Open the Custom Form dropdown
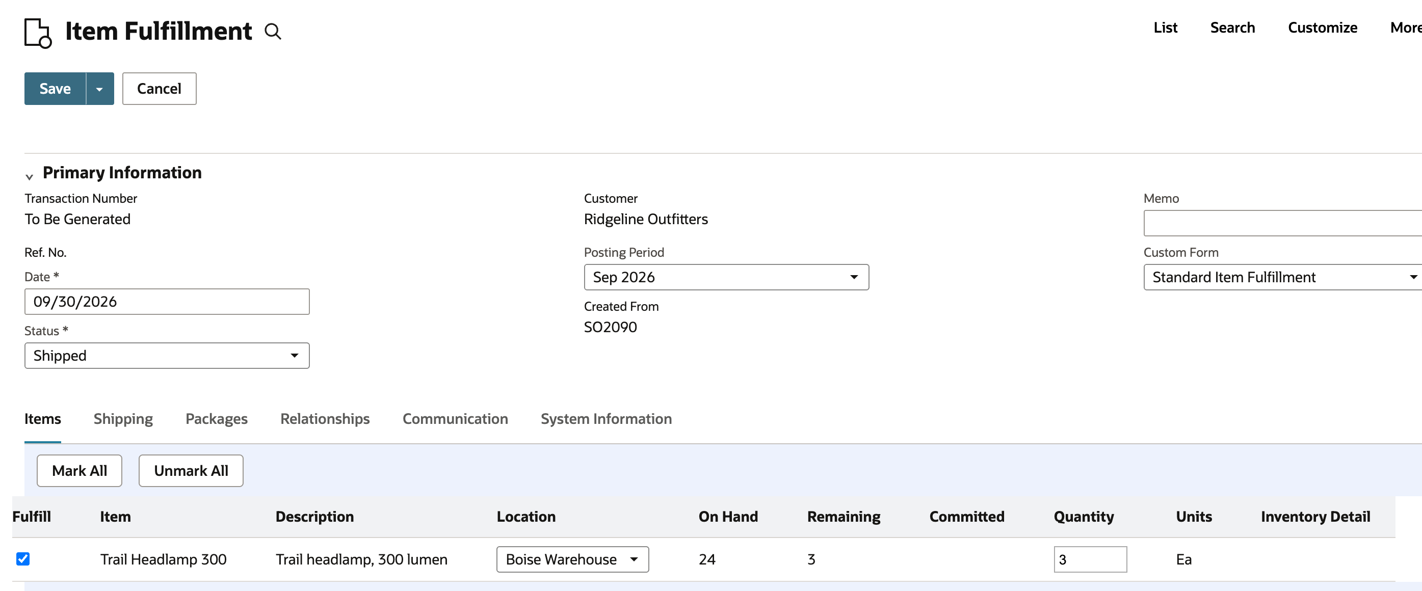 pyautogui.click(x=1282, y=277)
